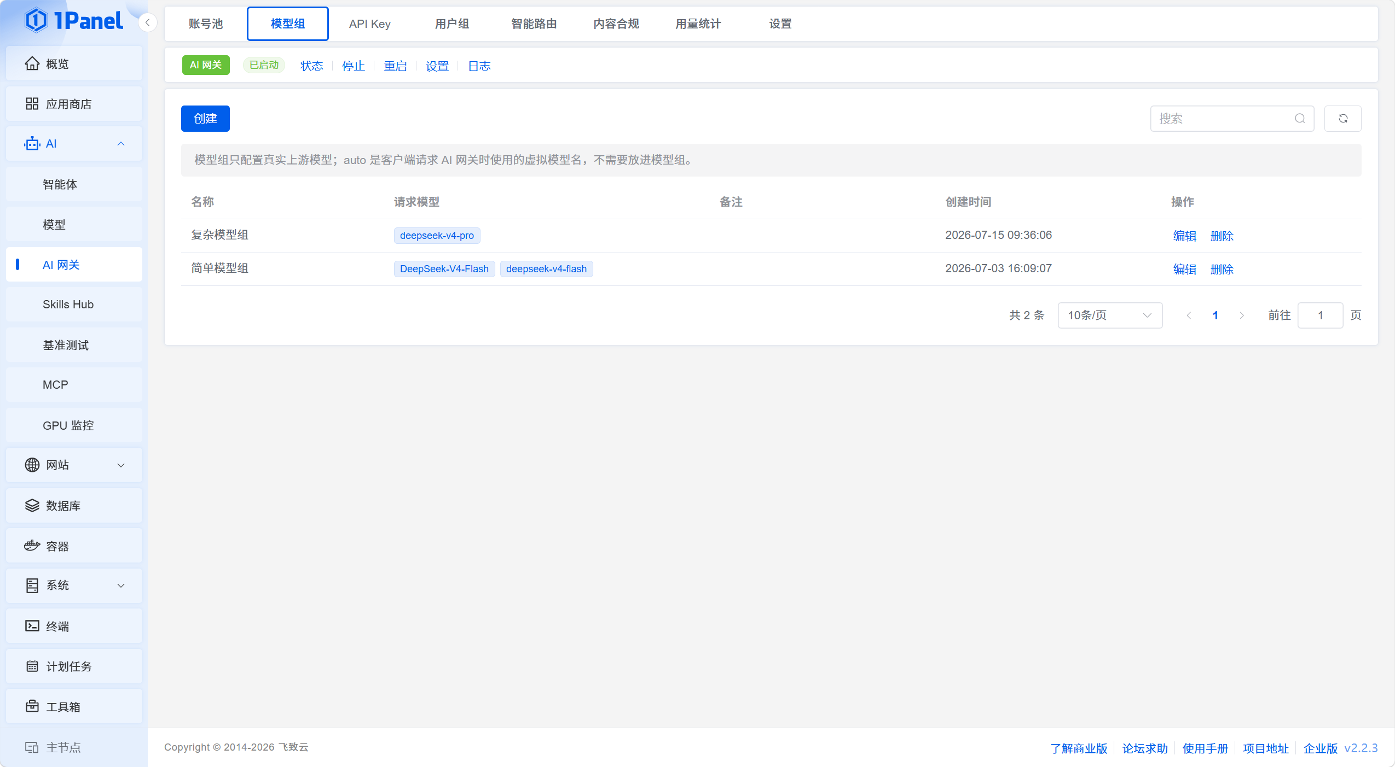Click the 系统 server icon
Viewport: 1395px width, 767px height.
(x=32, y=586)
